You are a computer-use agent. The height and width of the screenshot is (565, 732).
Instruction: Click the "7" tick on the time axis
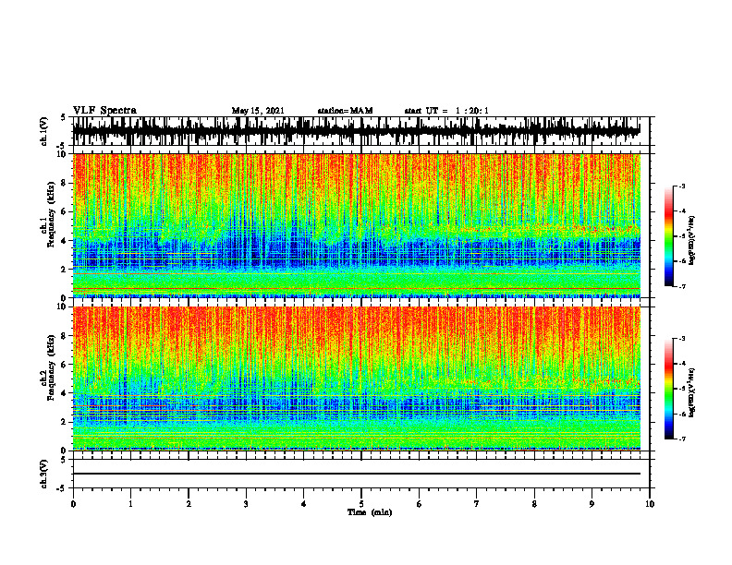(x=477, y=504)
